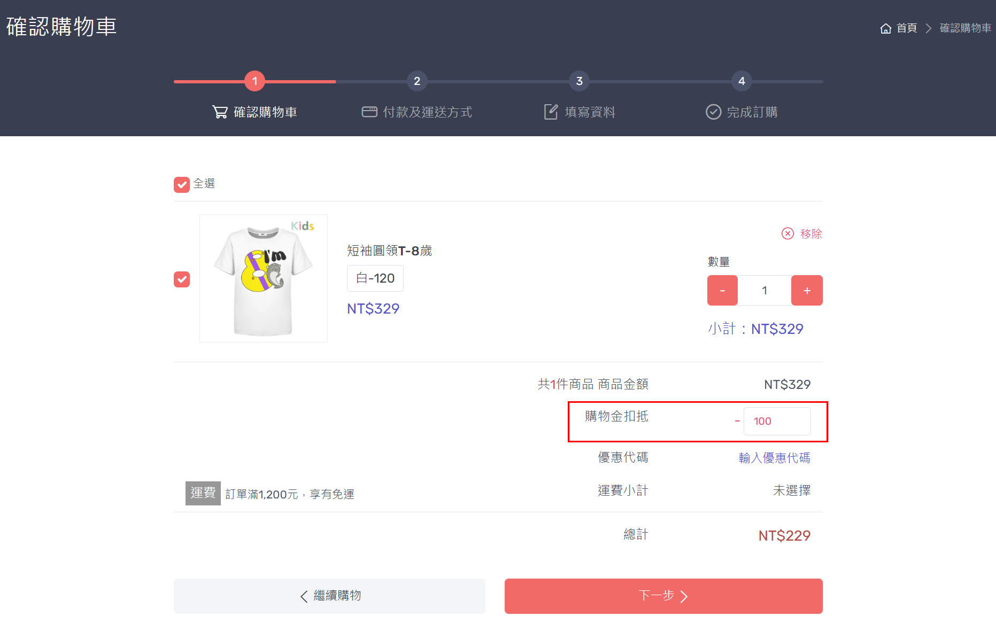The image size is (996, 624).
Task: Click the 總計 label
Action: tap(636, 534)
